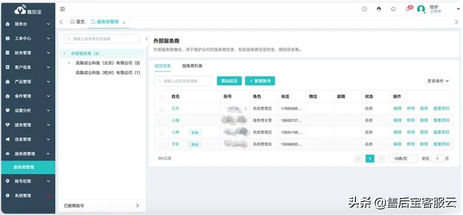This screenshot has height=215, width=463.
Task: Collapse the provider tree panel arrow
Action: tap(147, 39)
